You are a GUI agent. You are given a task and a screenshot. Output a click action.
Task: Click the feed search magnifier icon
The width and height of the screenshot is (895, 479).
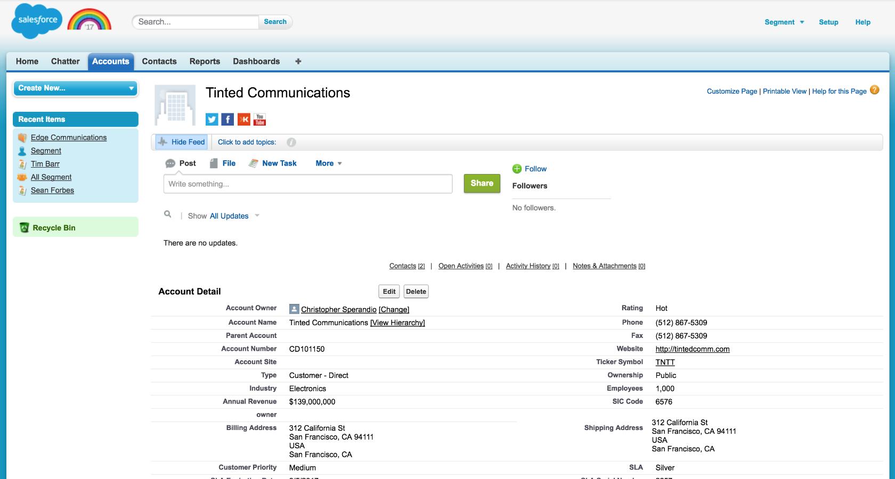click(x=168, y=214)
